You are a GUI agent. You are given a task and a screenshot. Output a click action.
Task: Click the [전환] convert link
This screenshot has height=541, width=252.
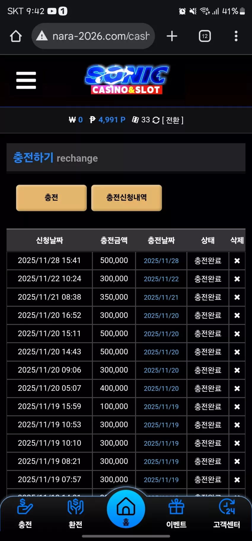click(173, 120)
